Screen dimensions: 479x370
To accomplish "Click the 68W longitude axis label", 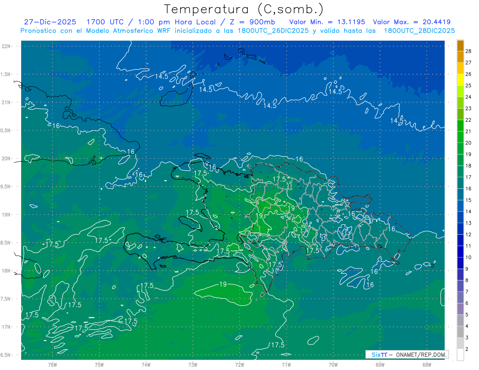I will [427, 365].
